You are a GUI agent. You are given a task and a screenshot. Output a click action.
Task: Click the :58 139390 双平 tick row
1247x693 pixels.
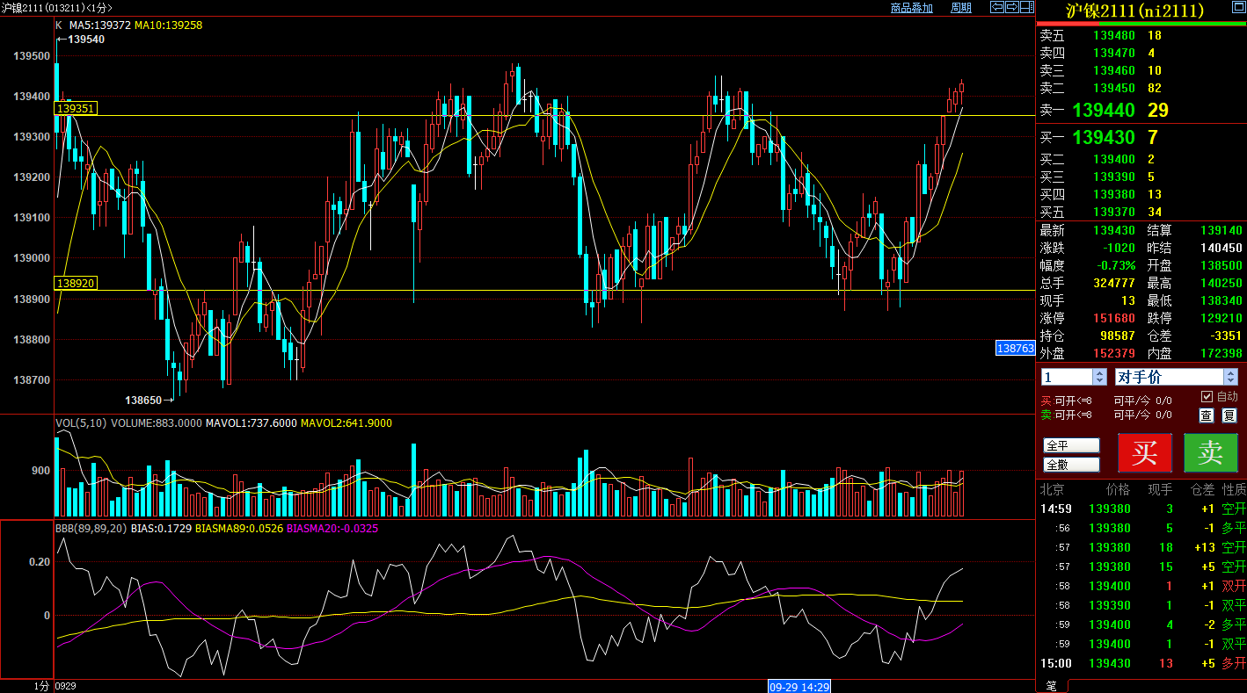click(1141, 605)
